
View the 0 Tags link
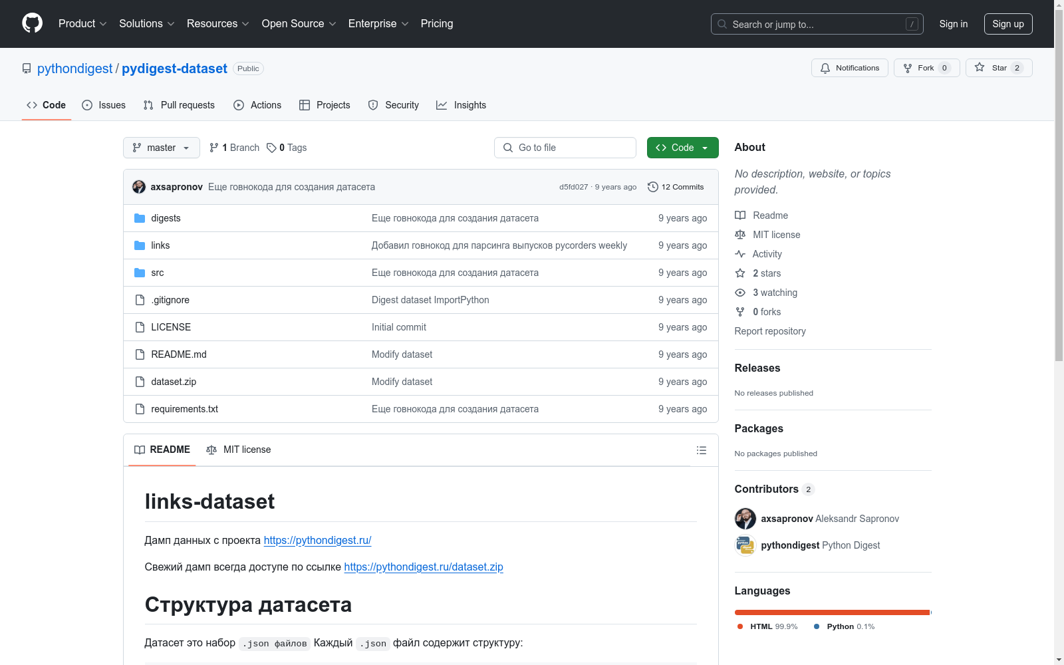(287, 148)
